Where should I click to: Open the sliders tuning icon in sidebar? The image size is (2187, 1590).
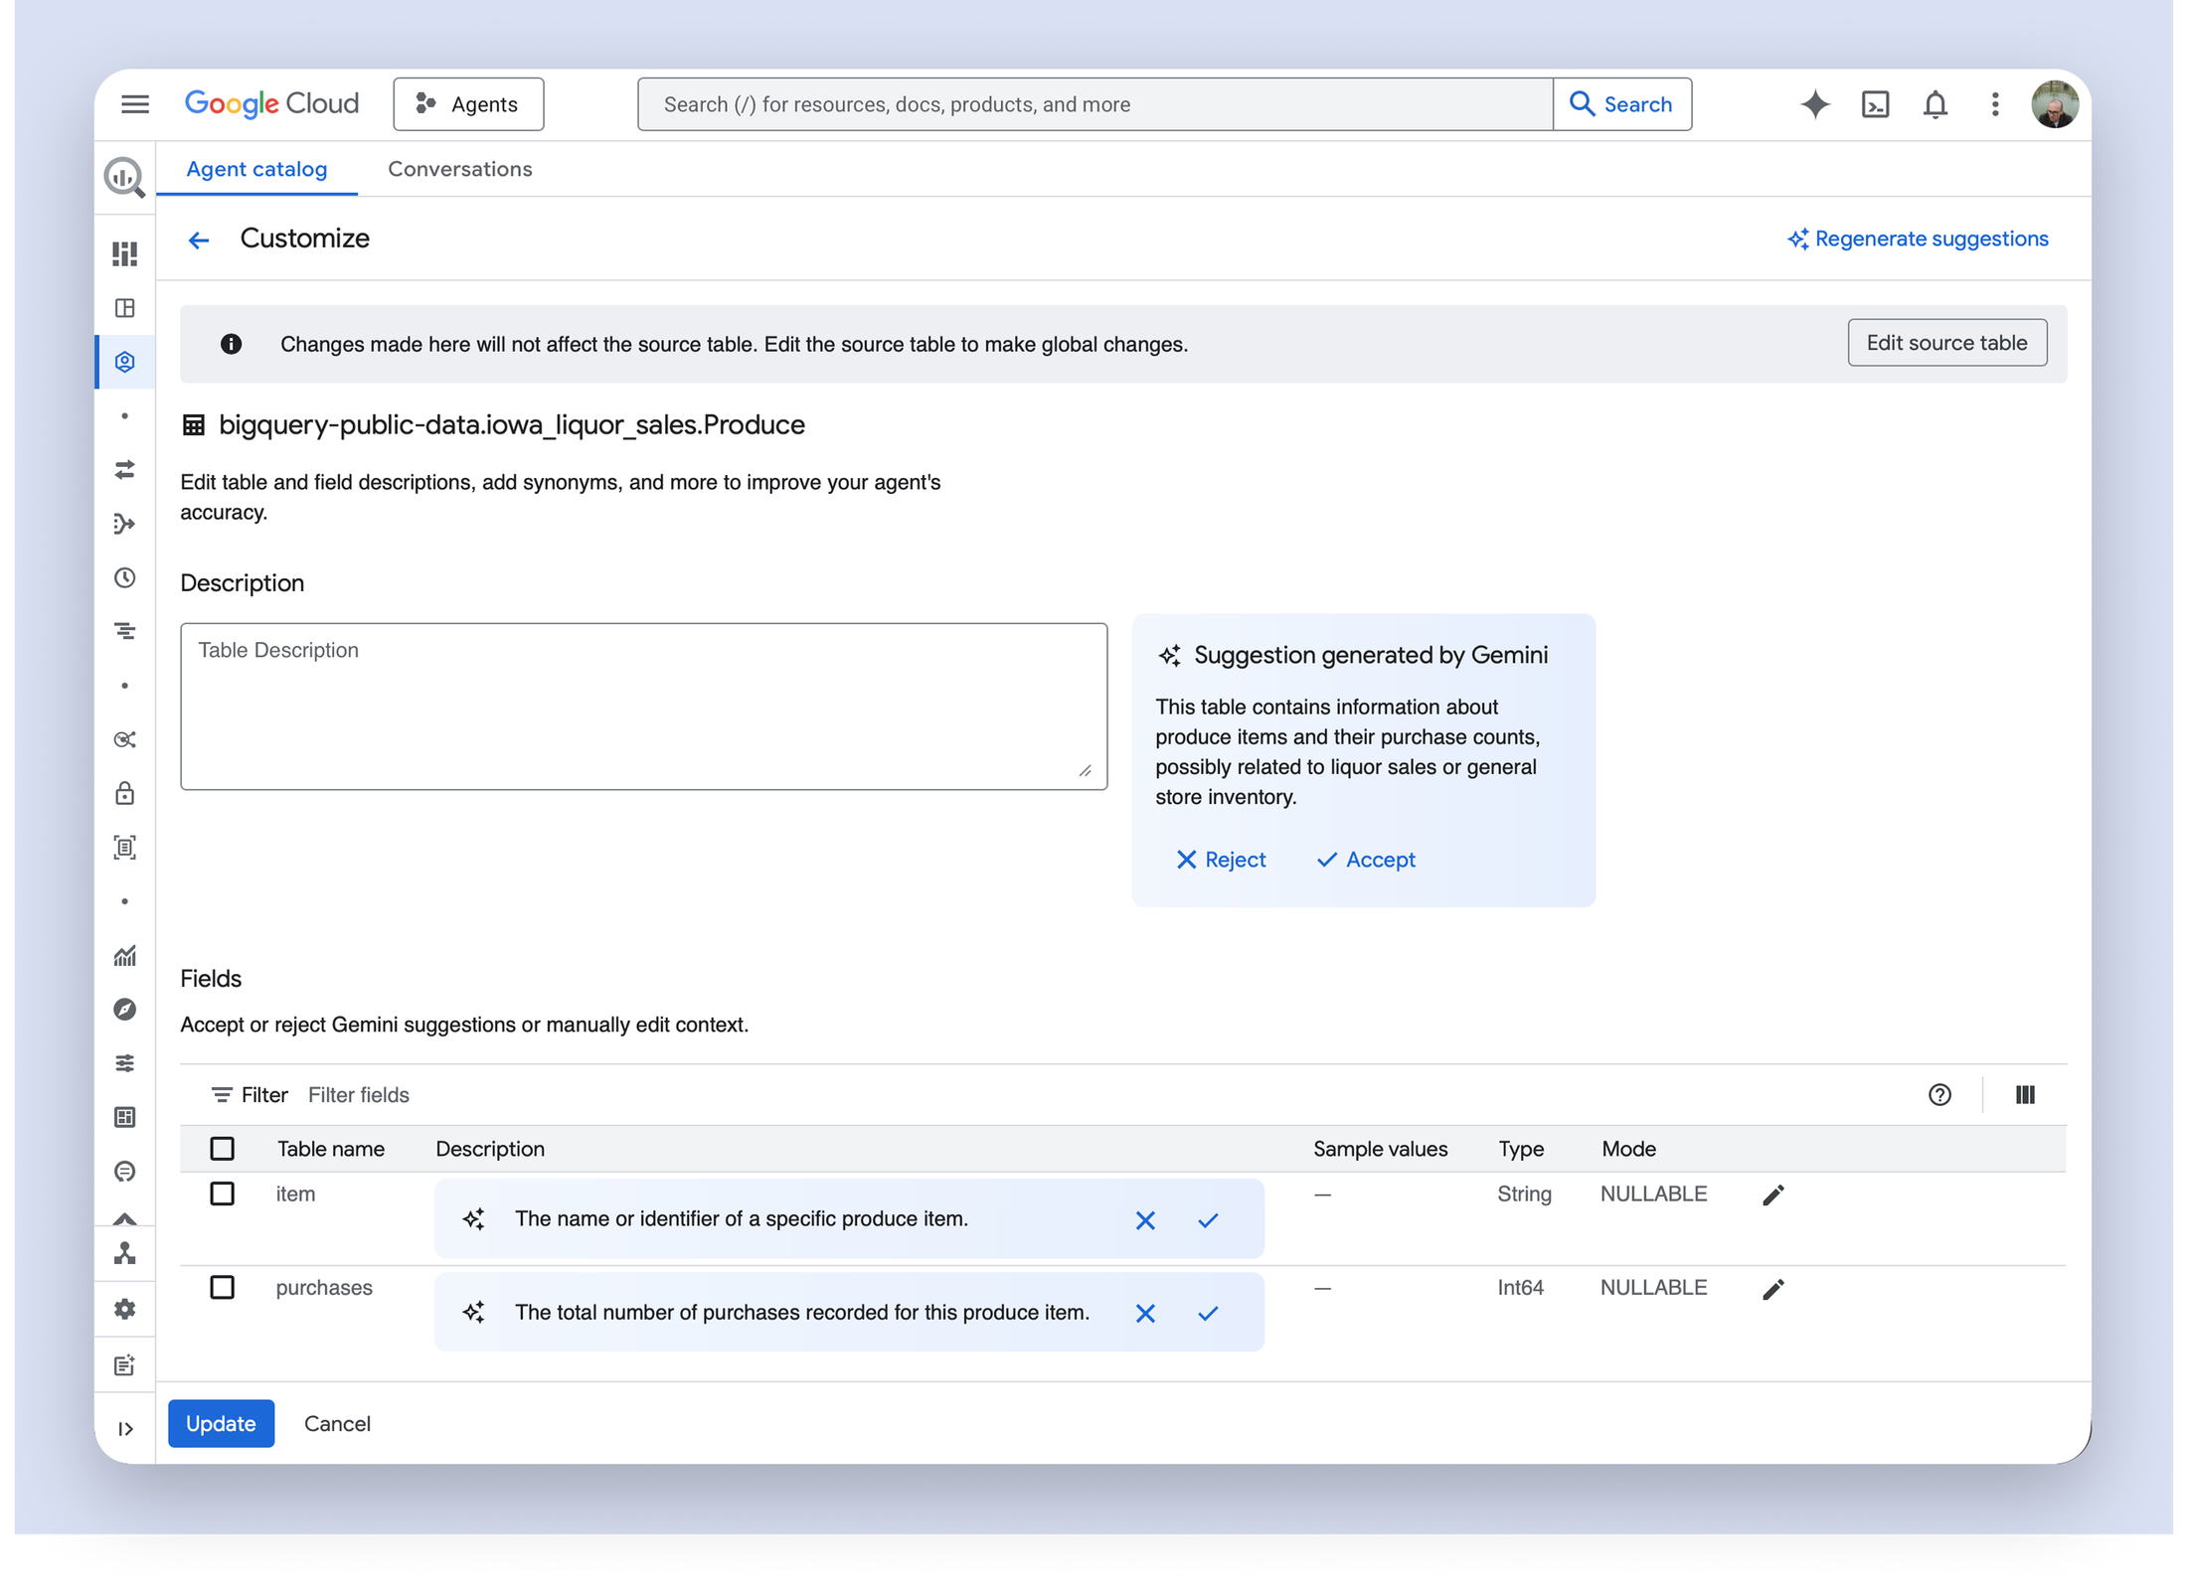124,1063
